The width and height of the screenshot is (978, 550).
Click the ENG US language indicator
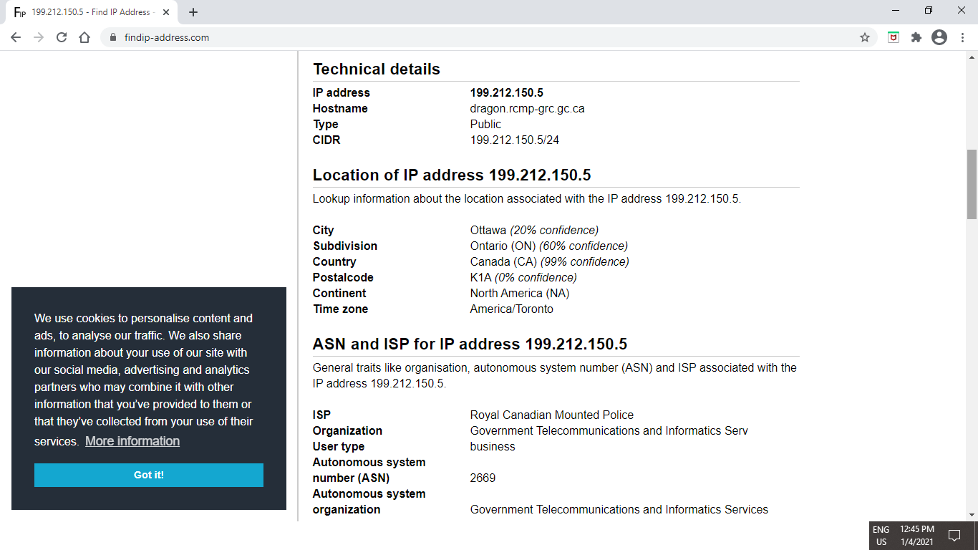881,536
